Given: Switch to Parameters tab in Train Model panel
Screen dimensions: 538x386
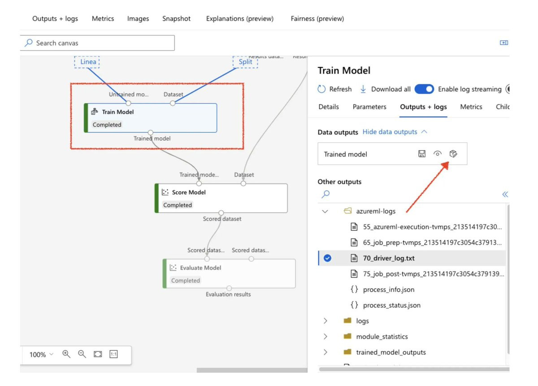Looking at the screenshot, I should 369,107.
